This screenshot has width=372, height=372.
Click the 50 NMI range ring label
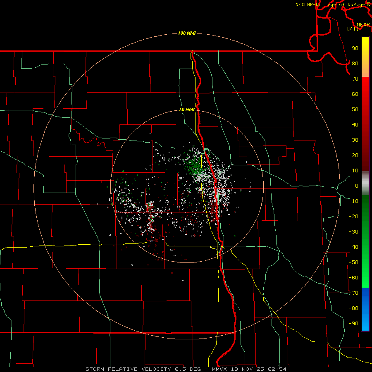[187, 110]
